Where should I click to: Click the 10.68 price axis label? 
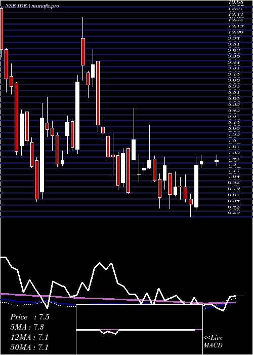click(x=236, y=2)
